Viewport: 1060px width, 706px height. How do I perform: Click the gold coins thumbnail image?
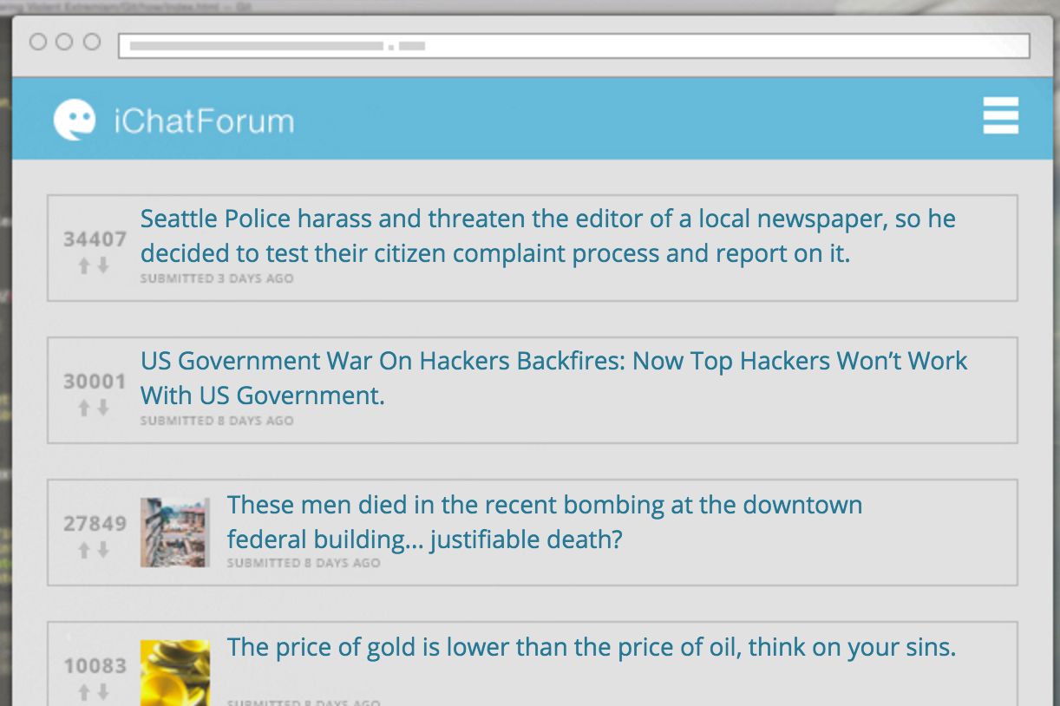tap(175, 673)
